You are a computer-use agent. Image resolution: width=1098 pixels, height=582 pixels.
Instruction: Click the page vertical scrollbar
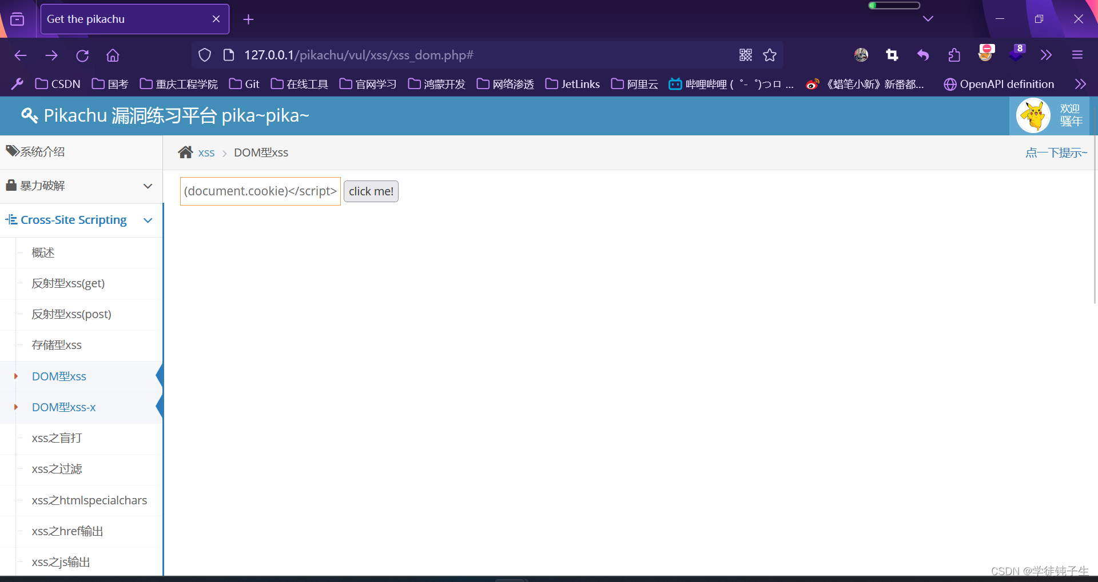[1095, 220]
